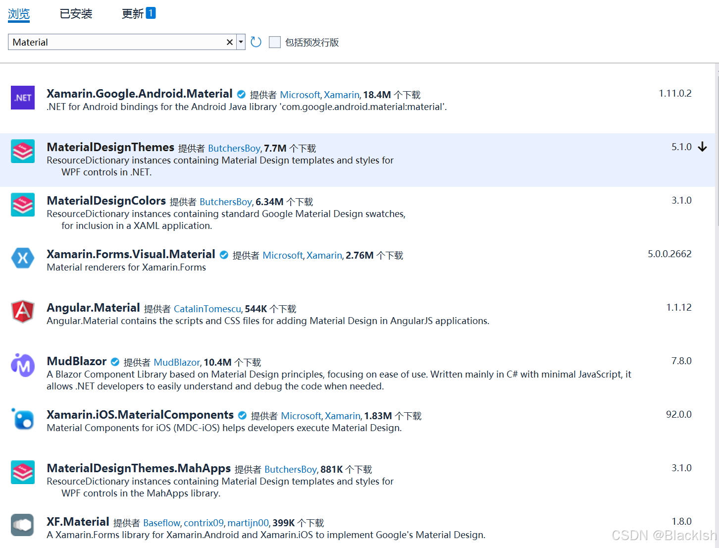Click the MaterialDesignThemes package icon
Screen dimensions: 719x548
[x=23, y=151]
